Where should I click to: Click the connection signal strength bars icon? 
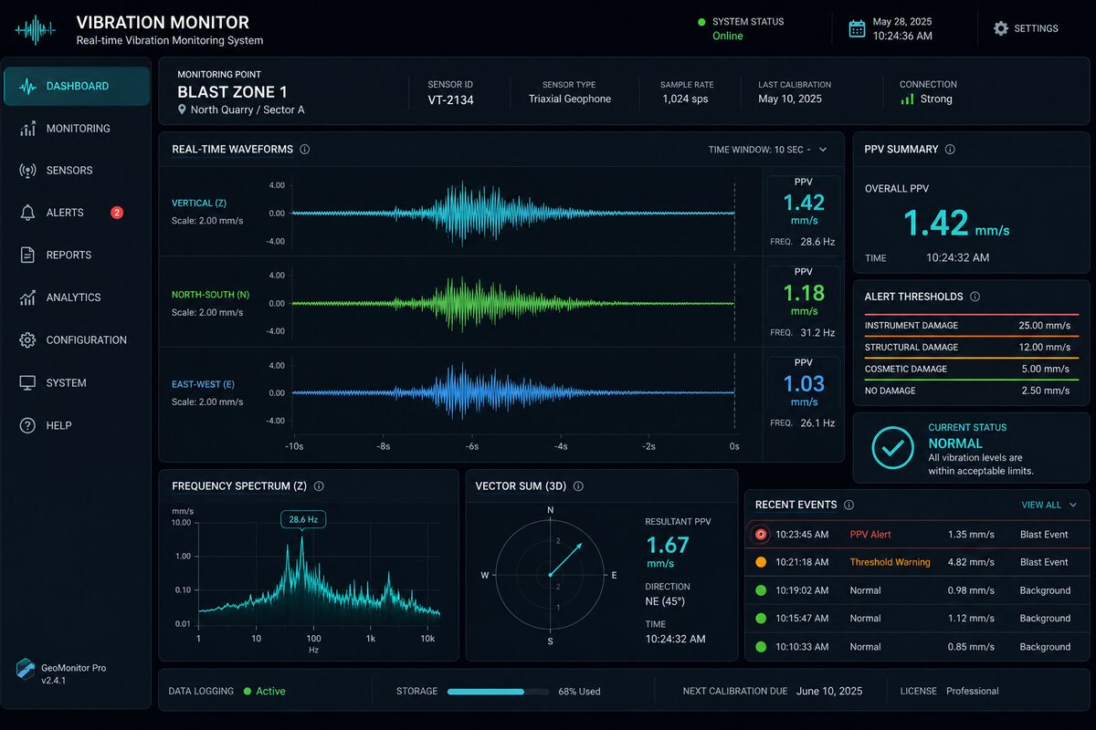[907, 99]
